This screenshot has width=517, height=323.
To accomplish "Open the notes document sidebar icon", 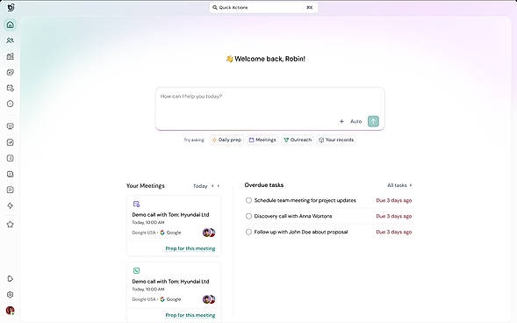I will coord(11,190).
